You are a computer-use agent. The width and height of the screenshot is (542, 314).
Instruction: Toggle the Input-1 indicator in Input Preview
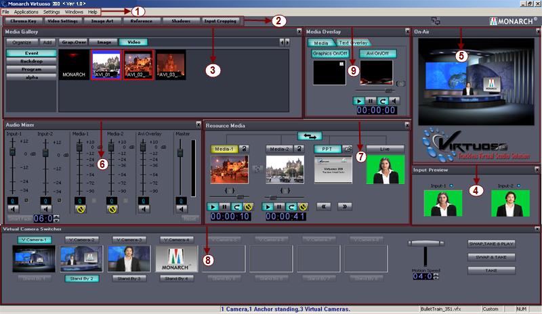451,186
